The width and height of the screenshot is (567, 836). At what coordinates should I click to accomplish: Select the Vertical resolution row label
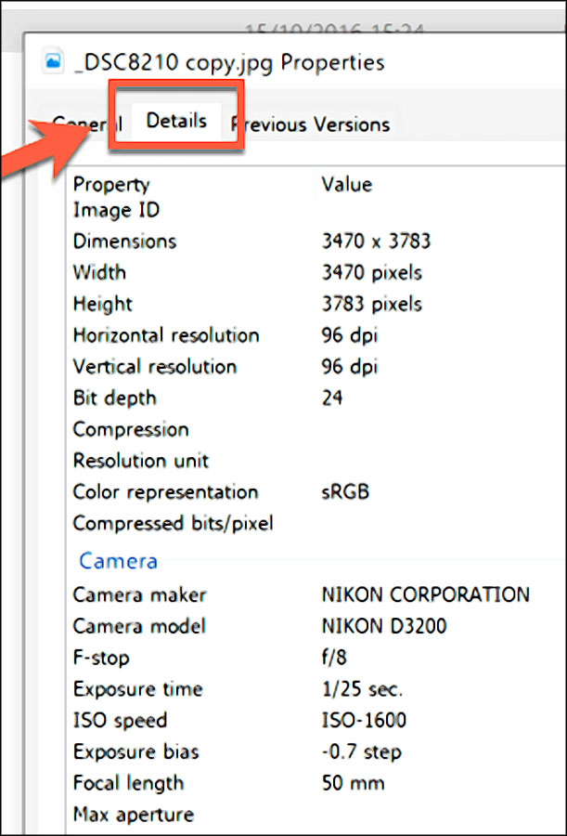pos(155,367)
